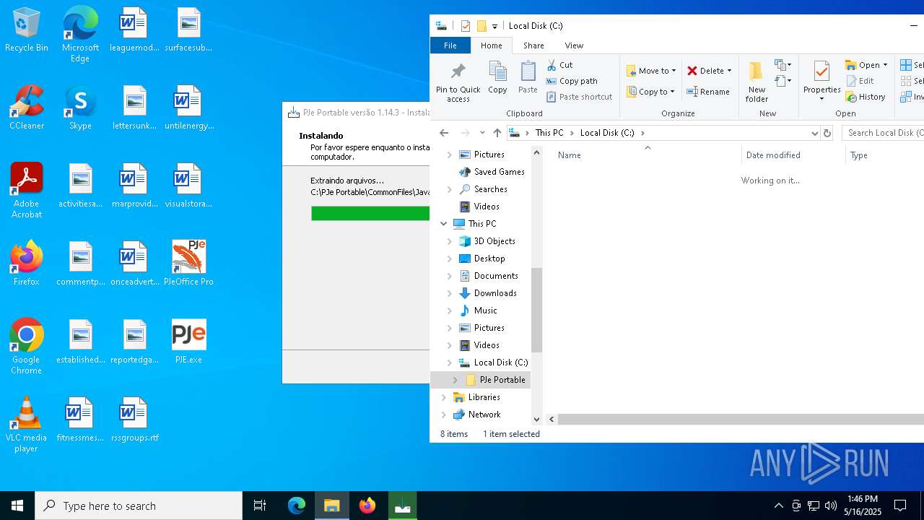
Task: Click the Paste icon in ribbon
Action: coord(528,72)
